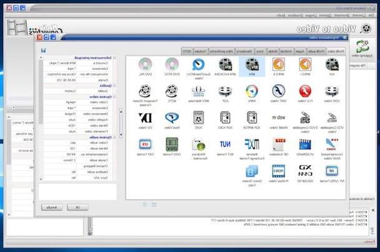380x252 pixels.
Task: Select the VC3/DNxHD clapperboard icon
Action: 305,145
